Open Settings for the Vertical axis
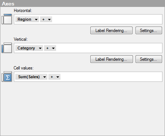The height and width of the screenshot is (136, 165). pyautogui.click(x=149, y=59)
